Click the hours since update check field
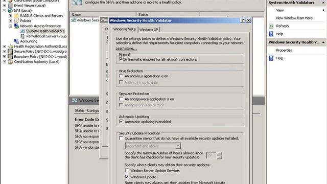Image resolution: width=327 pixels, height=184 pixels. point(212,155)
